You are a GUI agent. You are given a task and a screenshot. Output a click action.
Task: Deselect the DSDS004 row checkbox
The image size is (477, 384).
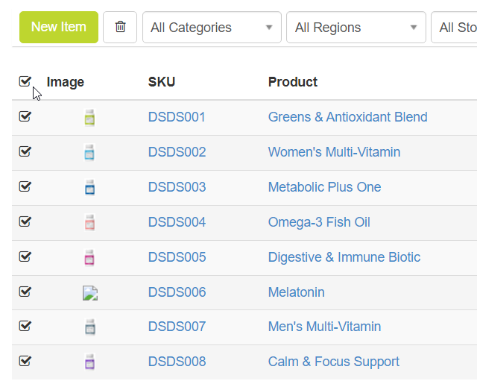coord(25,221)
